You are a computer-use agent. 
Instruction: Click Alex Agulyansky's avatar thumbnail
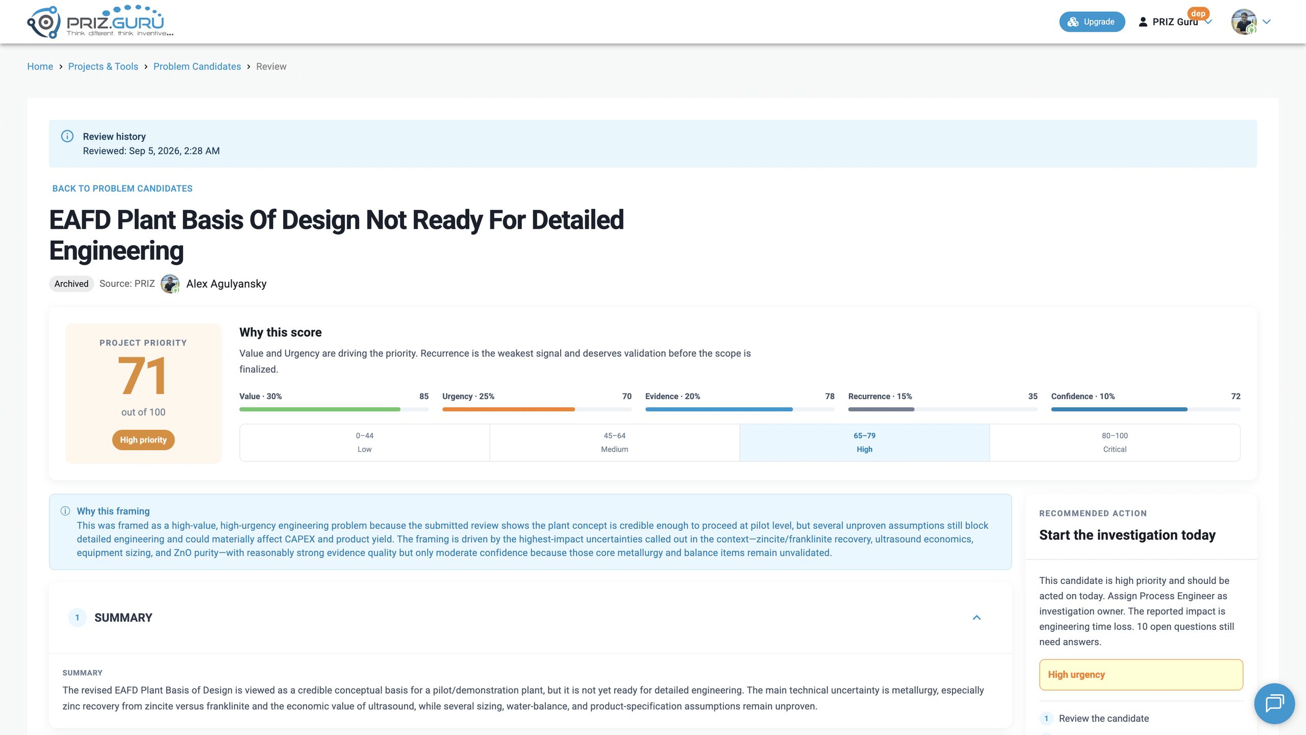tap(170, 284)
